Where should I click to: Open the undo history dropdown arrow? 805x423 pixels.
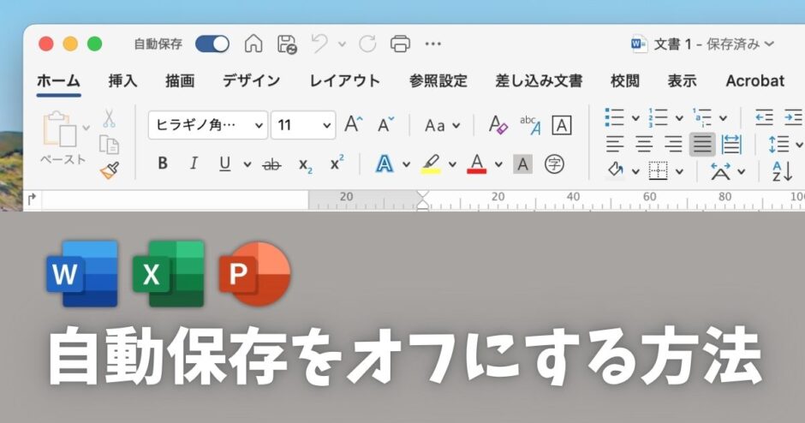[342, 45]
